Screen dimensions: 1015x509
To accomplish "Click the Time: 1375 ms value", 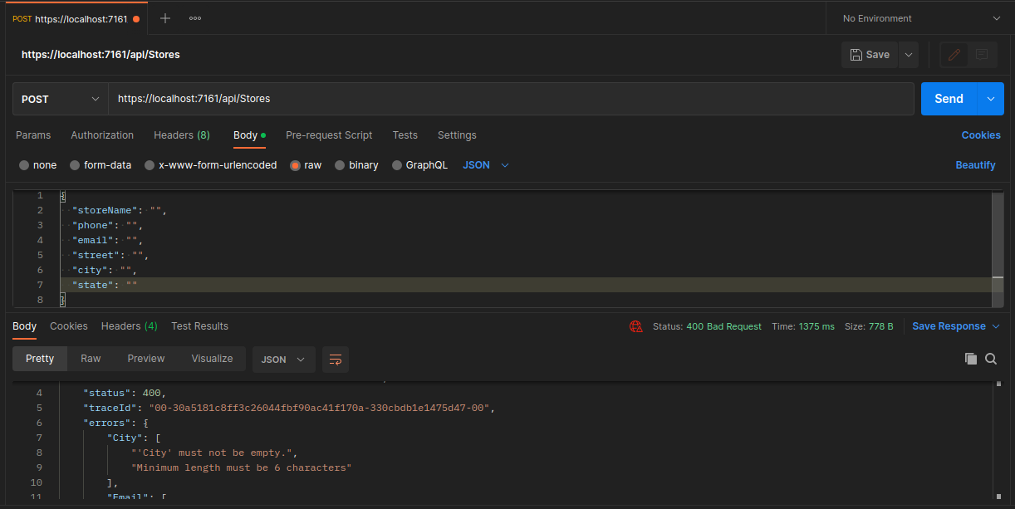I will pos(803,326).
